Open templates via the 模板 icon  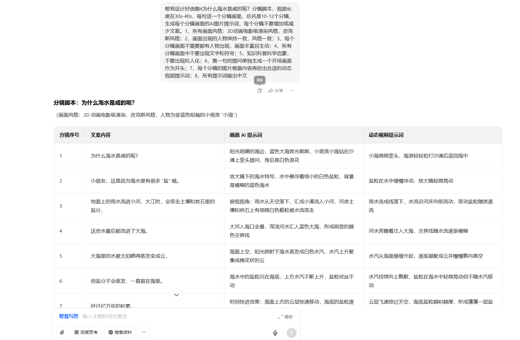tap(284, 316)
